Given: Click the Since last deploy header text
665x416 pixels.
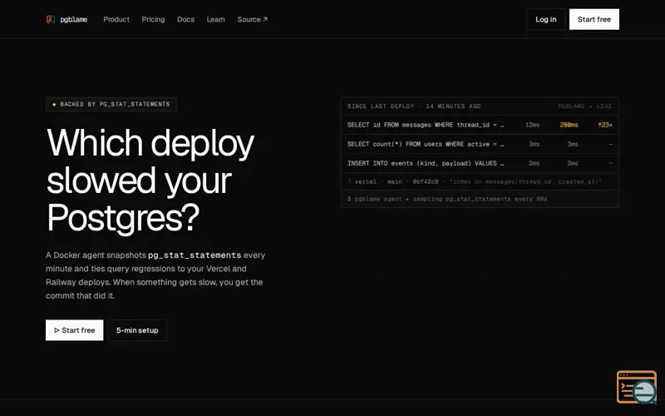Looking at the screenshot, I should point(414,106).
